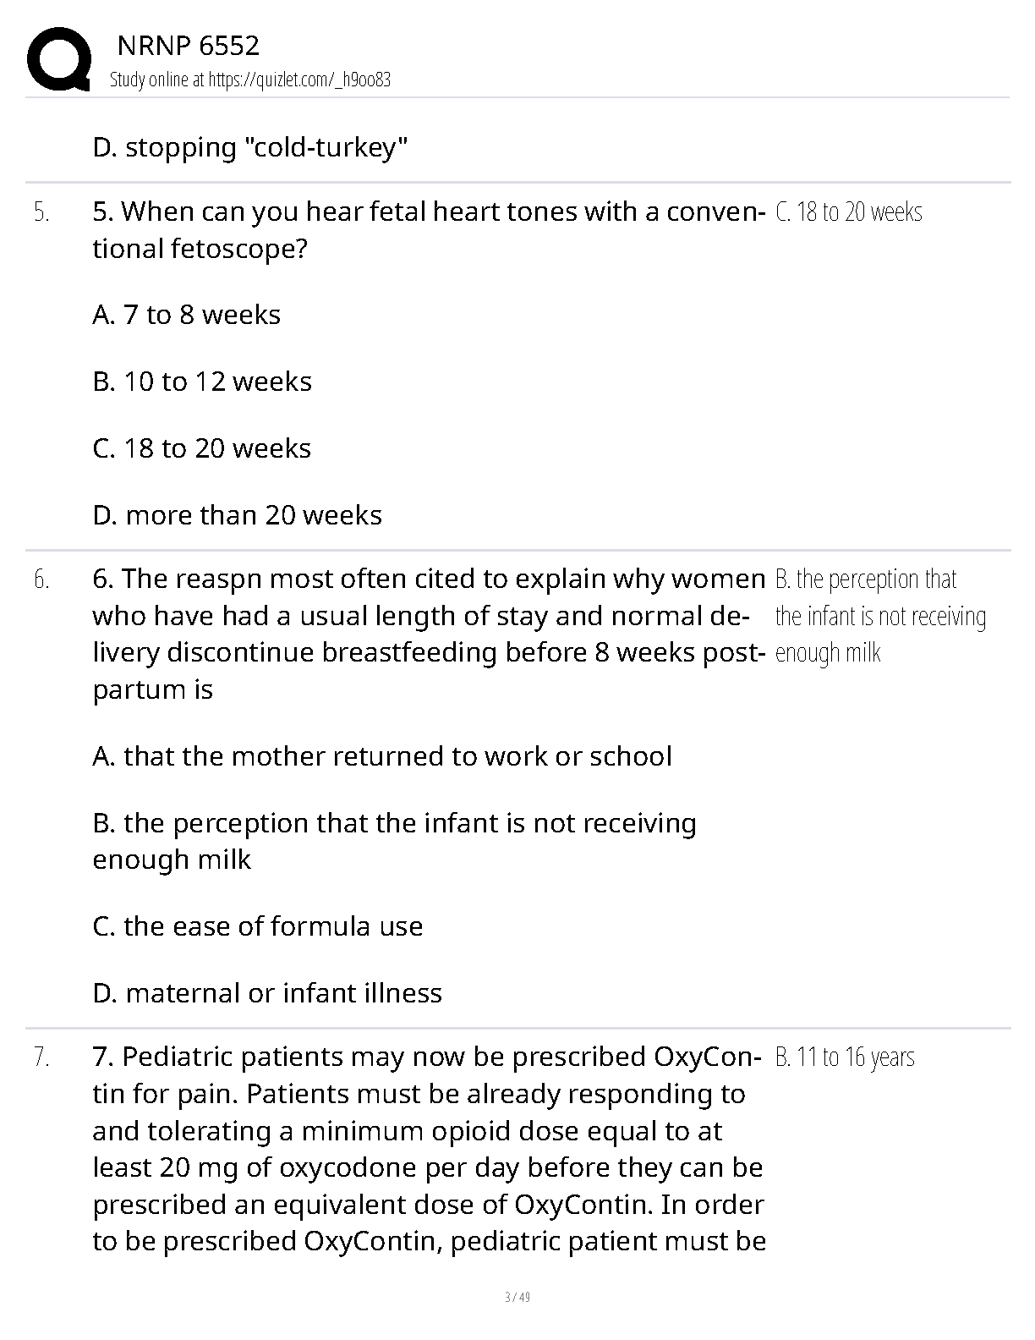Viewport: 1035px width, 1340px height.
Task: Click question 7 about pediatric OxyContin
Action: [x=428, y=1149]
